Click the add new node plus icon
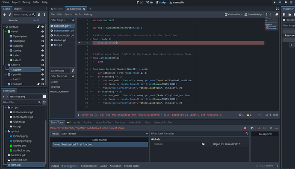Image resolution: width=295 pixels, height=169 pixels. tap(4, 14)
